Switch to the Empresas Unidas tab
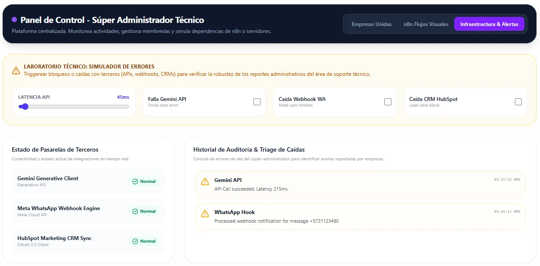540x266 pixels. tap(371, 24)
